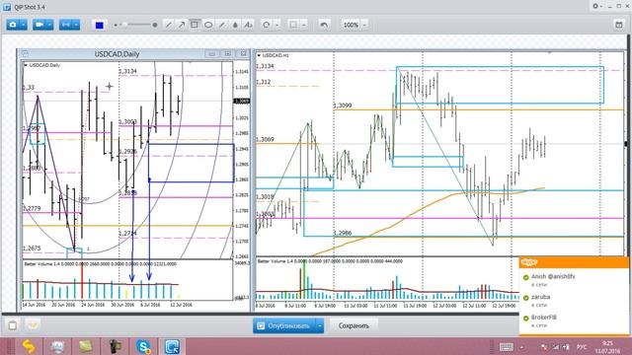Click the rotate image tool
This screenshot has height=355, width=632.
pyautogui.click(x=267, y=25)
